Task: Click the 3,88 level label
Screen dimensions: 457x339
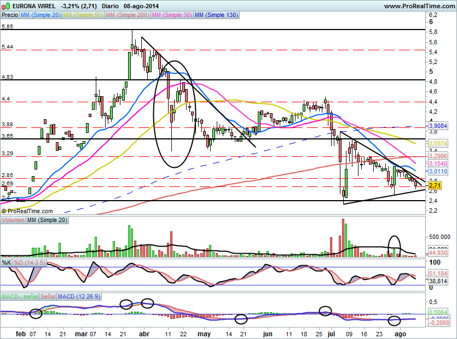Action: coord(7,125)
